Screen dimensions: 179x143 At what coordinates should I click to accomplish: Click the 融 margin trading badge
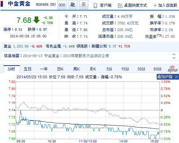click(73, 5)
